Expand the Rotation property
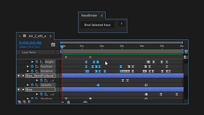The width and height of the screenshot is (204, 115). 28,71
